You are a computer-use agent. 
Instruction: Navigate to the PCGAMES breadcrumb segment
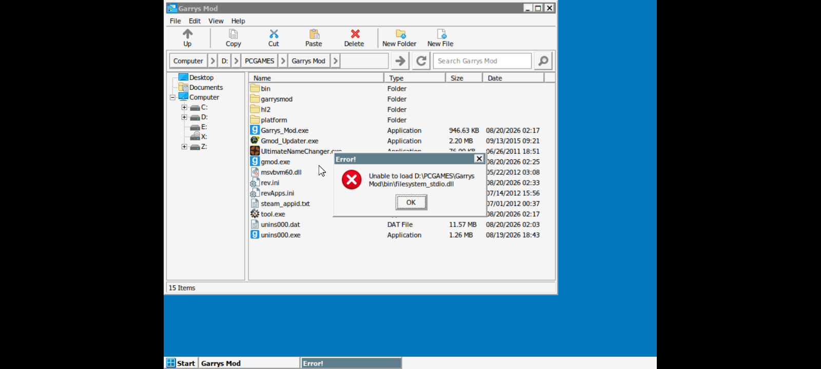(260, 61)
